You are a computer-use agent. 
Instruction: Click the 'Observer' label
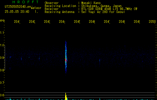(52, 3)
